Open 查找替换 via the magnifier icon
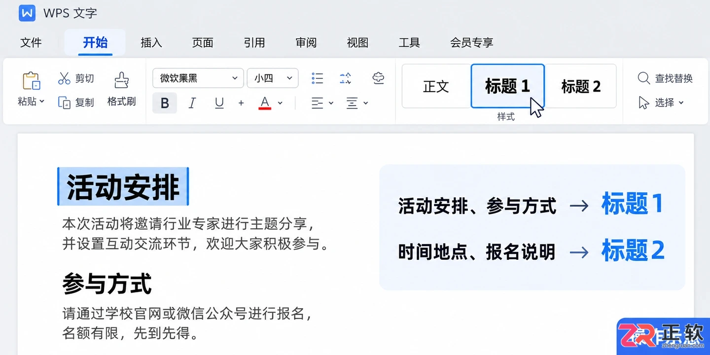This screenshot has height=355, width=710. (643, 78)
